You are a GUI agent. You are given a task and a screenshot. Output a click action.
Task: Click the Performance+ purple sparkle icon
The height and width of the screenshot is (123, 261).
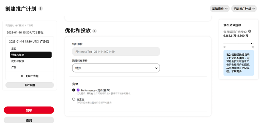pyautogui.click(x=78, y=90)
